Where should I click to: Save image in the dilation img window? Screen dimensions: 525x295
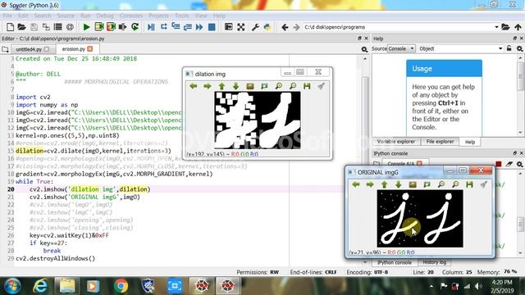coord(307,86)
